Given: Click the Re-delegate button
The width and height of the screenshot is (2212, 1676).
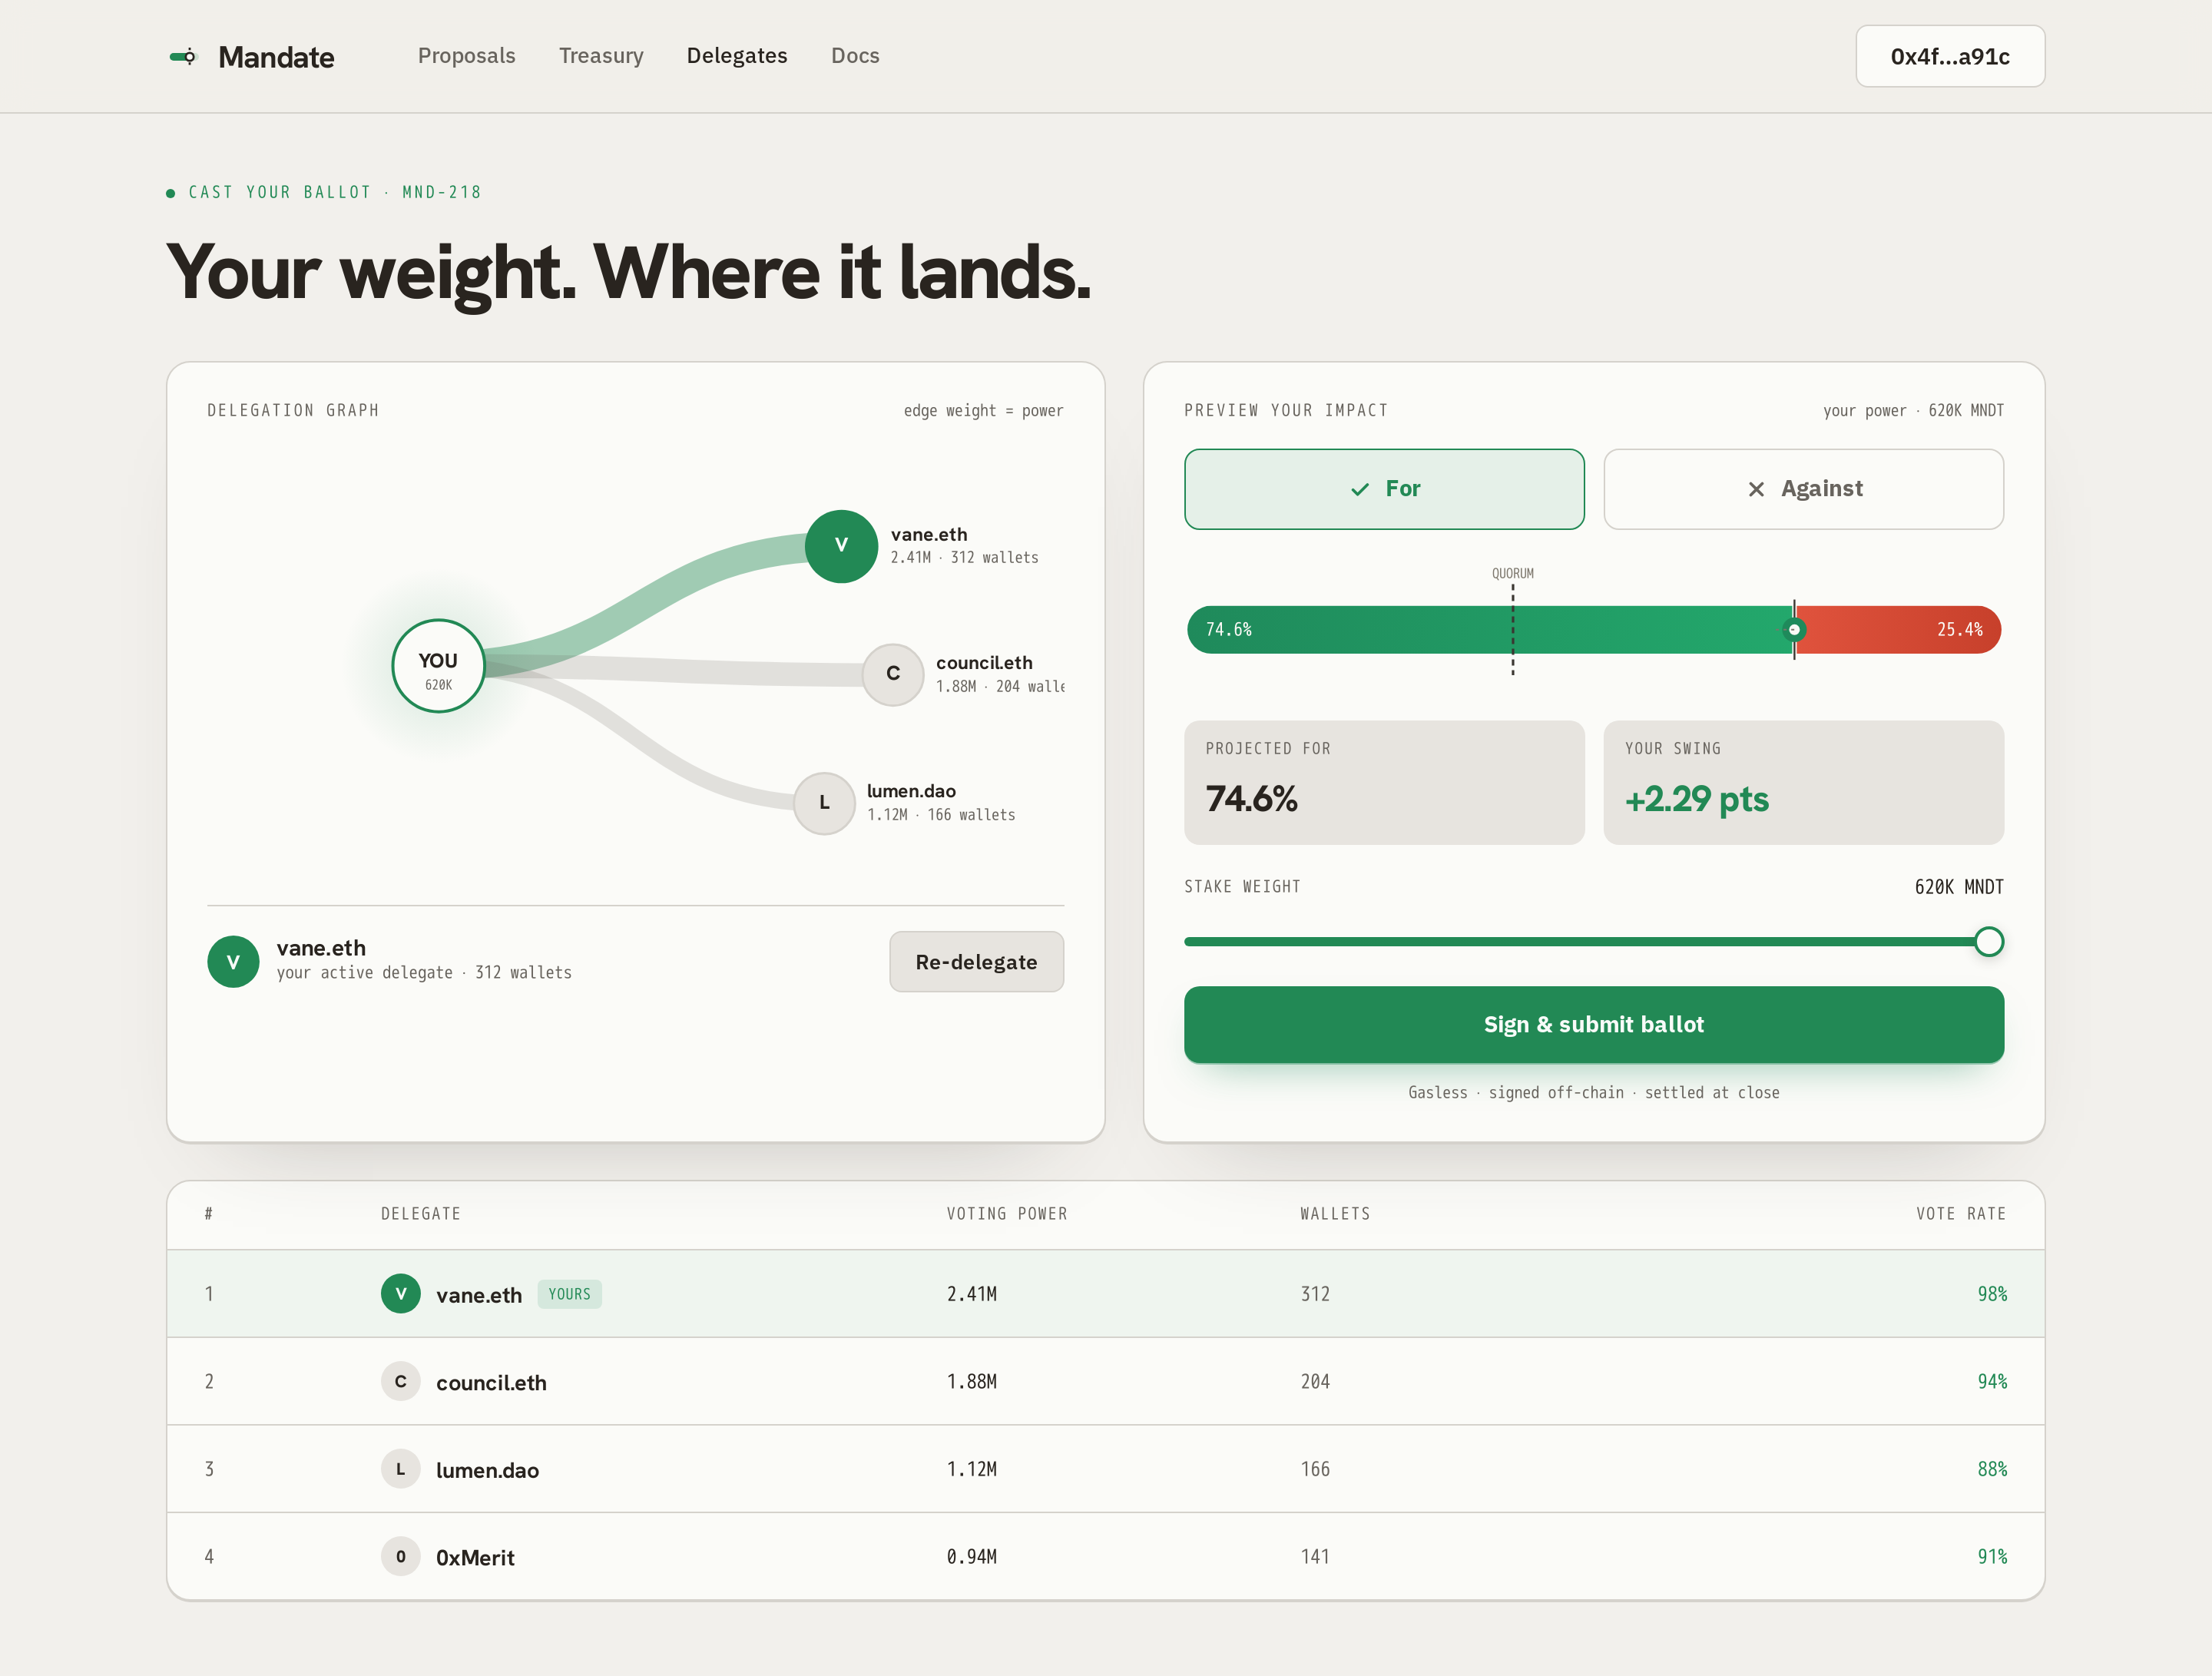Looking at the screenshot, I should (x=976, y=962).
